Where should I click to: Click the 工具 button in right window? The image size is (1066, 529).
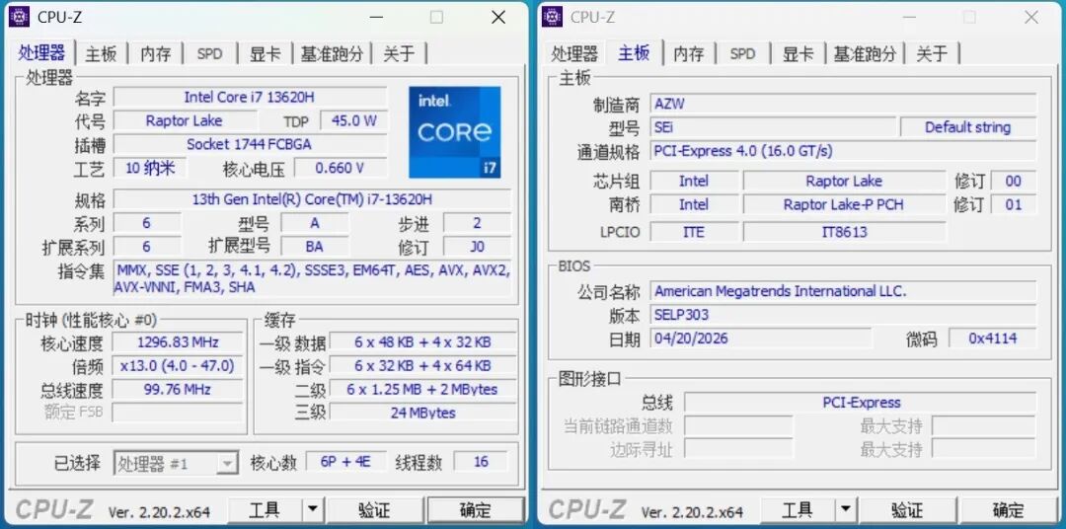(798, 509)
